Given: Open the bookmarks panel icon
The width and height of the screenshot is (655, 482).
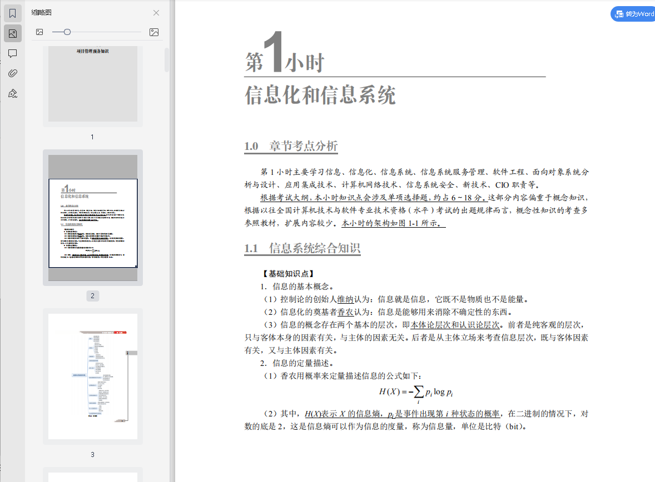Looking at the screenshot, I should pyautogui.click(x=13, y=13).
